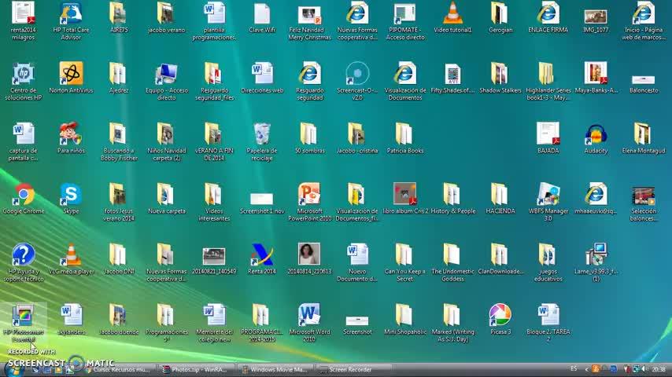Image resolution: width=672 pixels, height=377 pixels.
Task: Switch to Windows Movie Maker taskbar button
Action: pos(277,369)
